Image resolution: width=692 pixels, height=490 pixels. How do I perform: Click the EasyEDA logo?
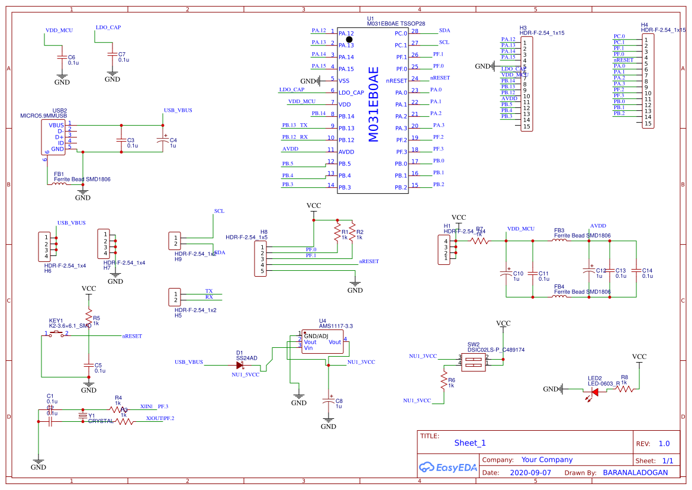[447, 468]
